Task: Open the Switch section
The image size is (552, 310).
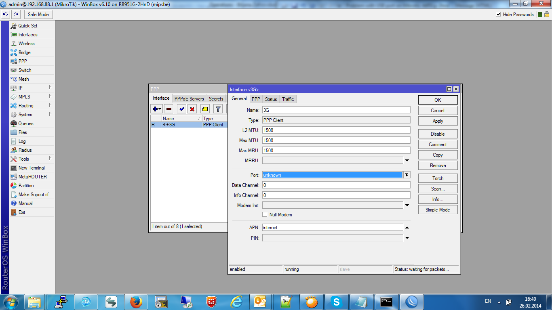Action: point(32,70)
